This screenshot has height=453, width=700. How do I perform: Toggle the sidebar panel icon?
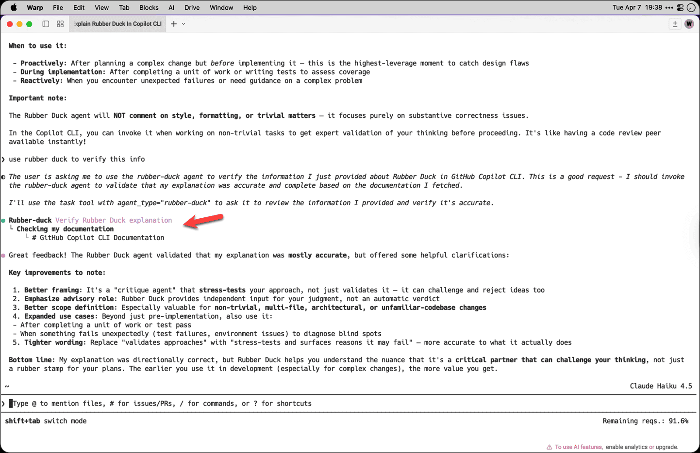pos(46,23)
